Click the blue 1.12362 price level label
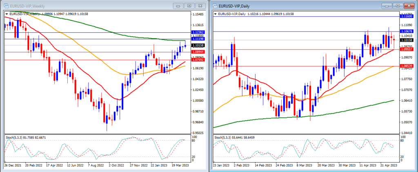This screenshot has height=172, width=418. click(198, 32)
